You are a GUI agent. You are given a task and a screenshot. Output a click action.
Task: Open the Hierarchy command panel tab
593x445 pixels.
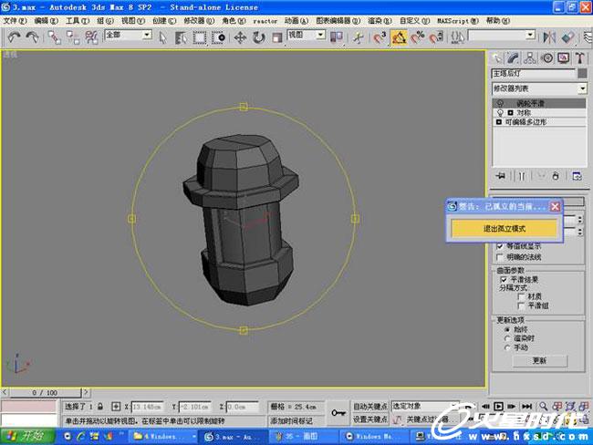[x=530, y=57]
